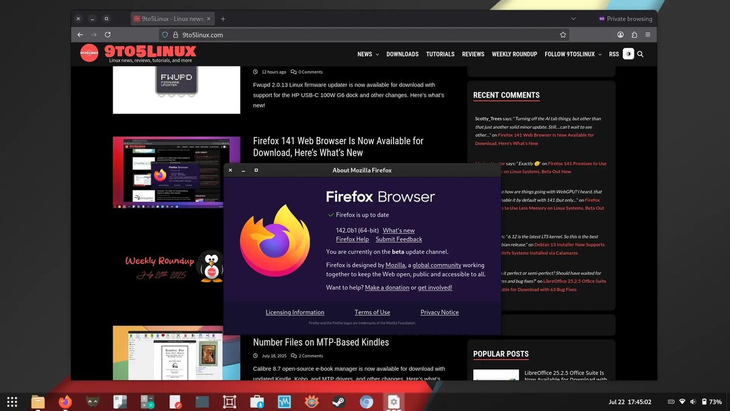Click inside the address bar
This screenshot has height=411, width=730.
pos(304,35)
